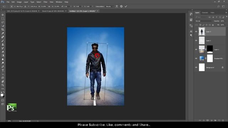The image size is (228, 128).
Task: Select the Quick Selection tool
Action: pyautogui.click(x=2, y=26)
